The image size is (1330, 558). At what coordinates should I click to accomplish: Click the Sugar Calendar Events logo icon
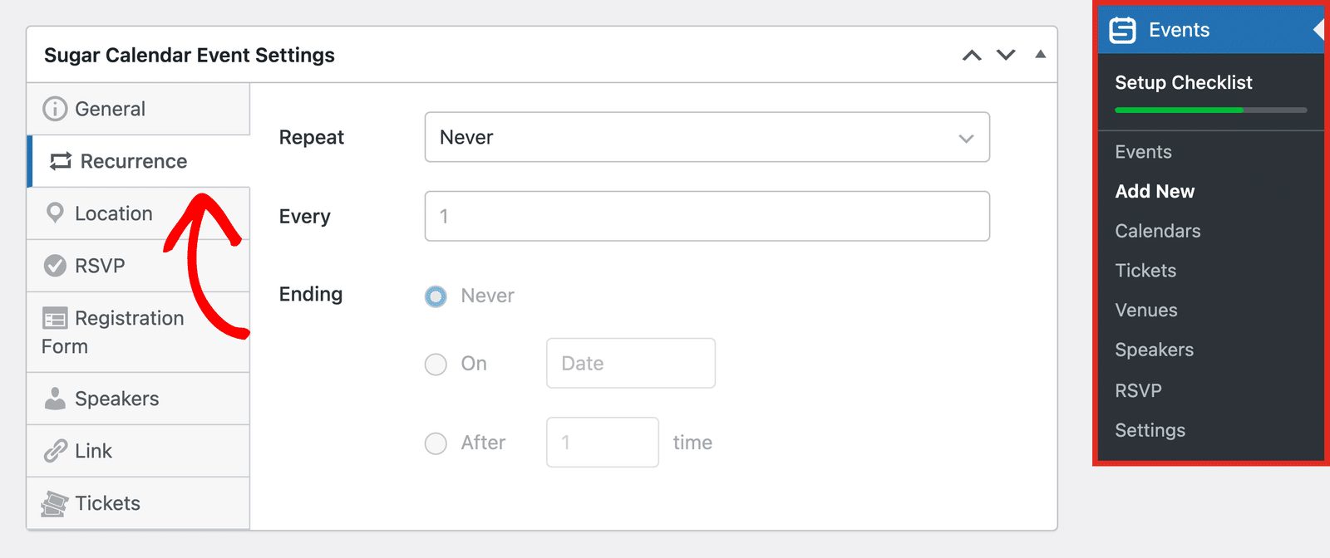click(x=1122, y=30)
